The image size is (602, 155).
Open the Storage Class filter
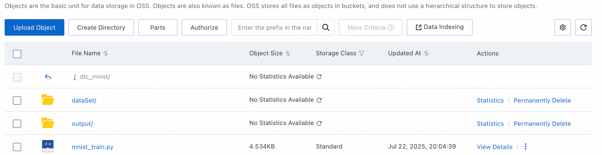pyautogui.click(x=362, y=53)
